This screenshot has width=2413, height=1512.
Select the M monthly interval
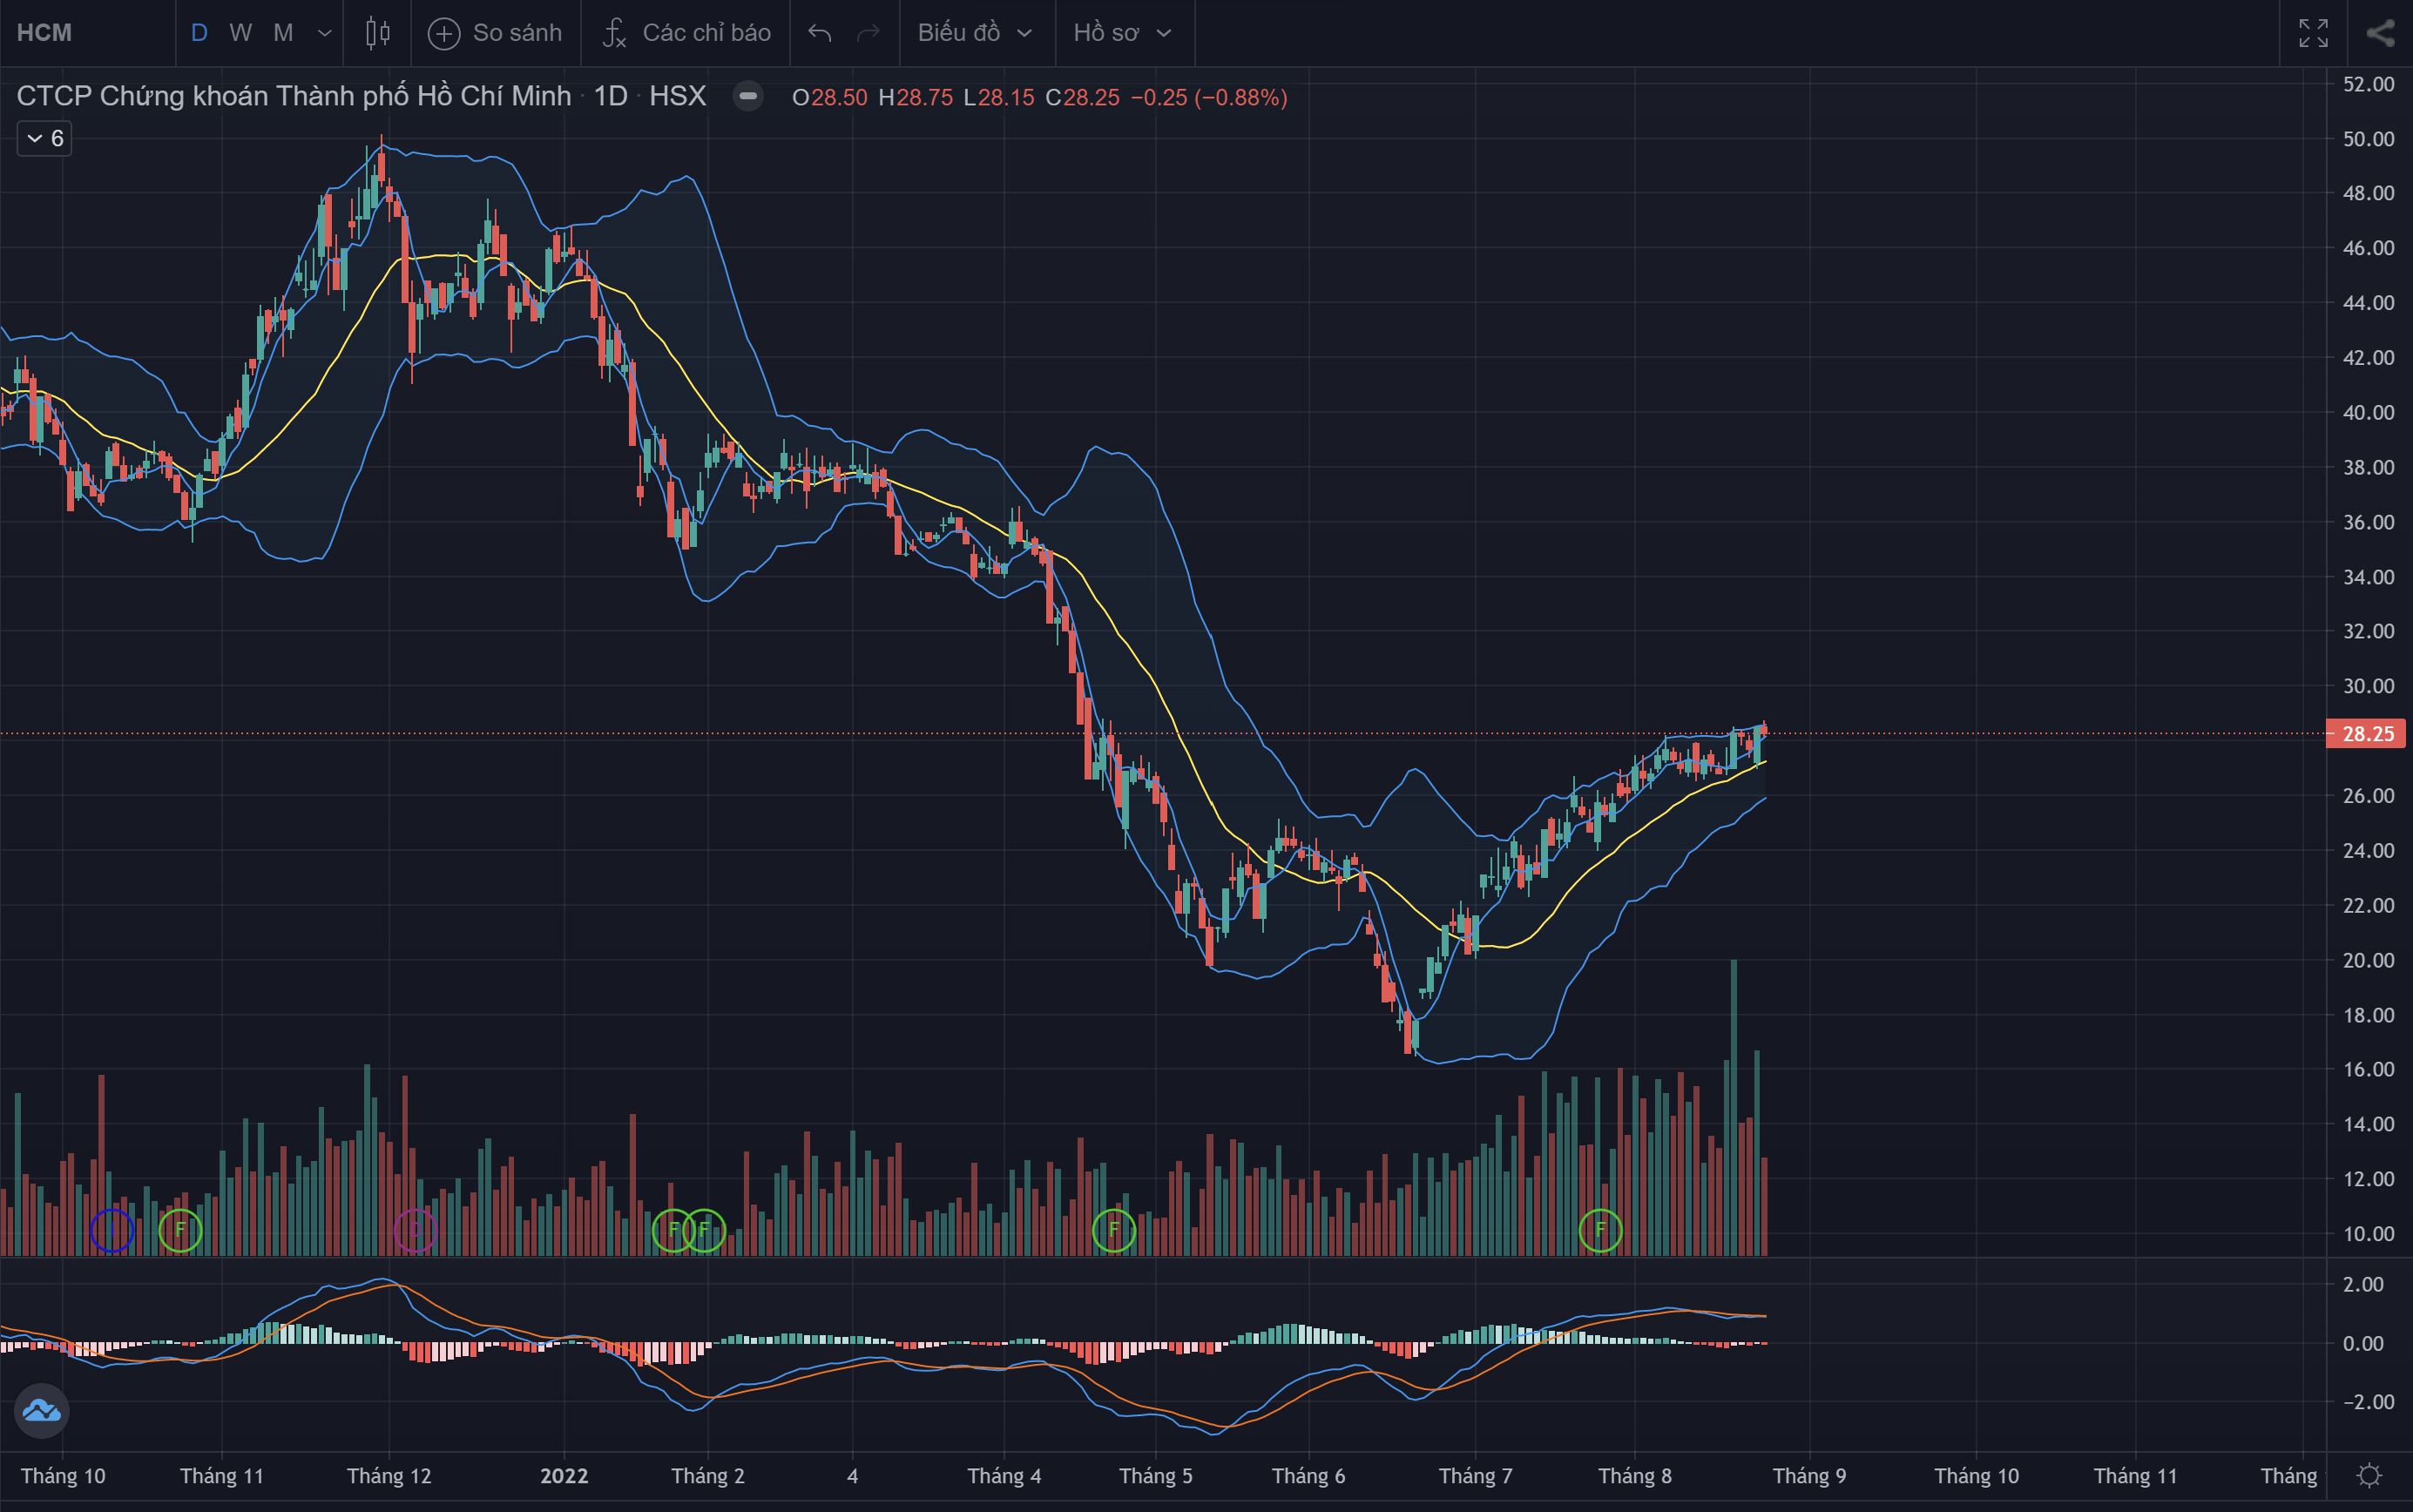point(283,33)
